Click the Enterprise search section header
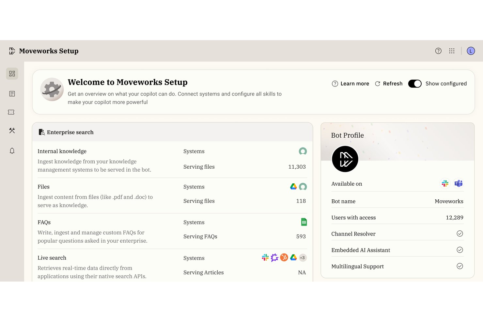The image size is (483, 322). (x=172, y=132)
